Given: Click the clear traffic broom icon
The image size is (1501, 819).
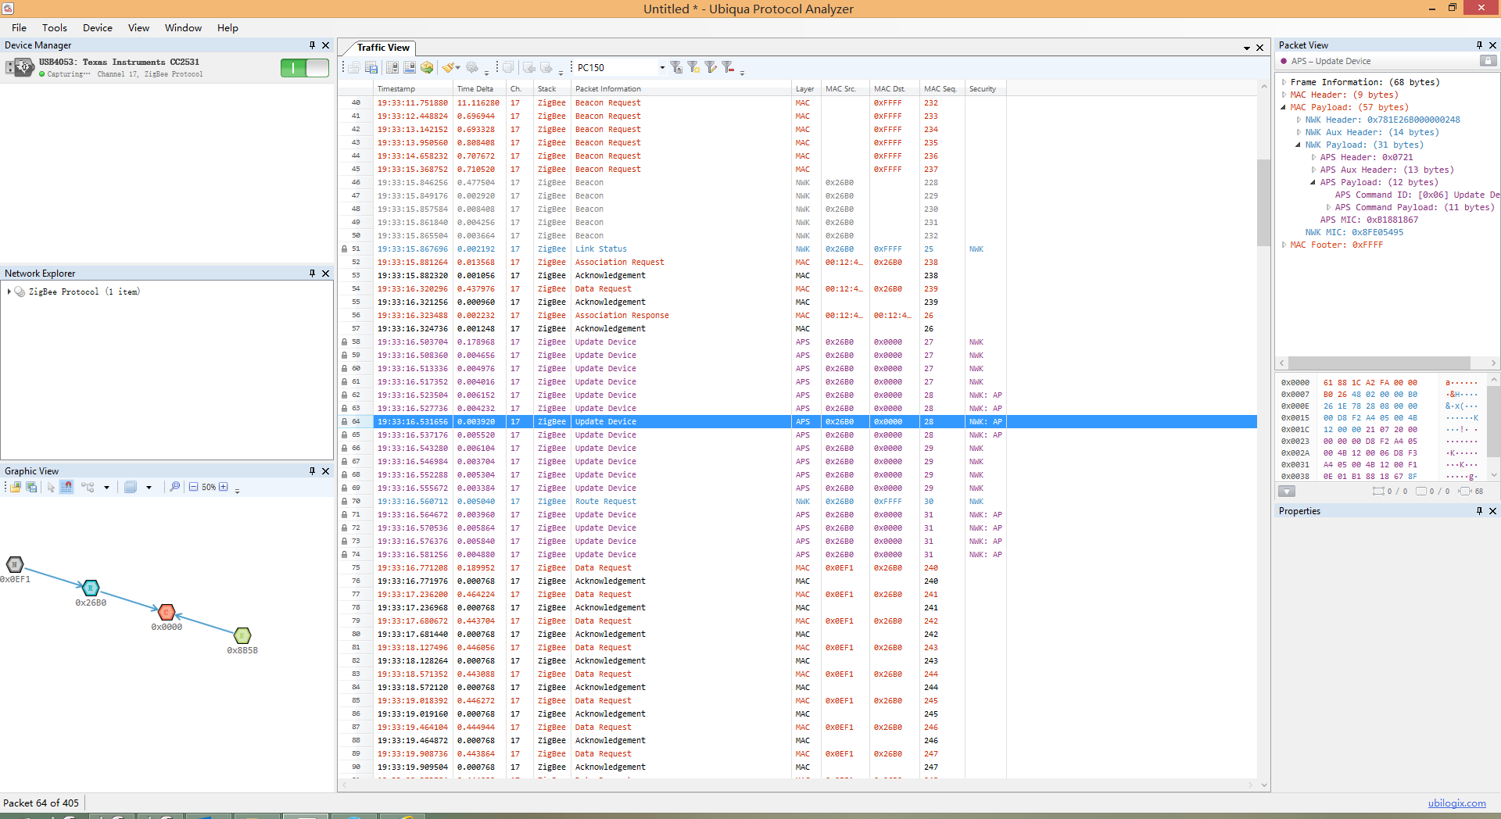Looking at the screenshot, I should 448,67.
